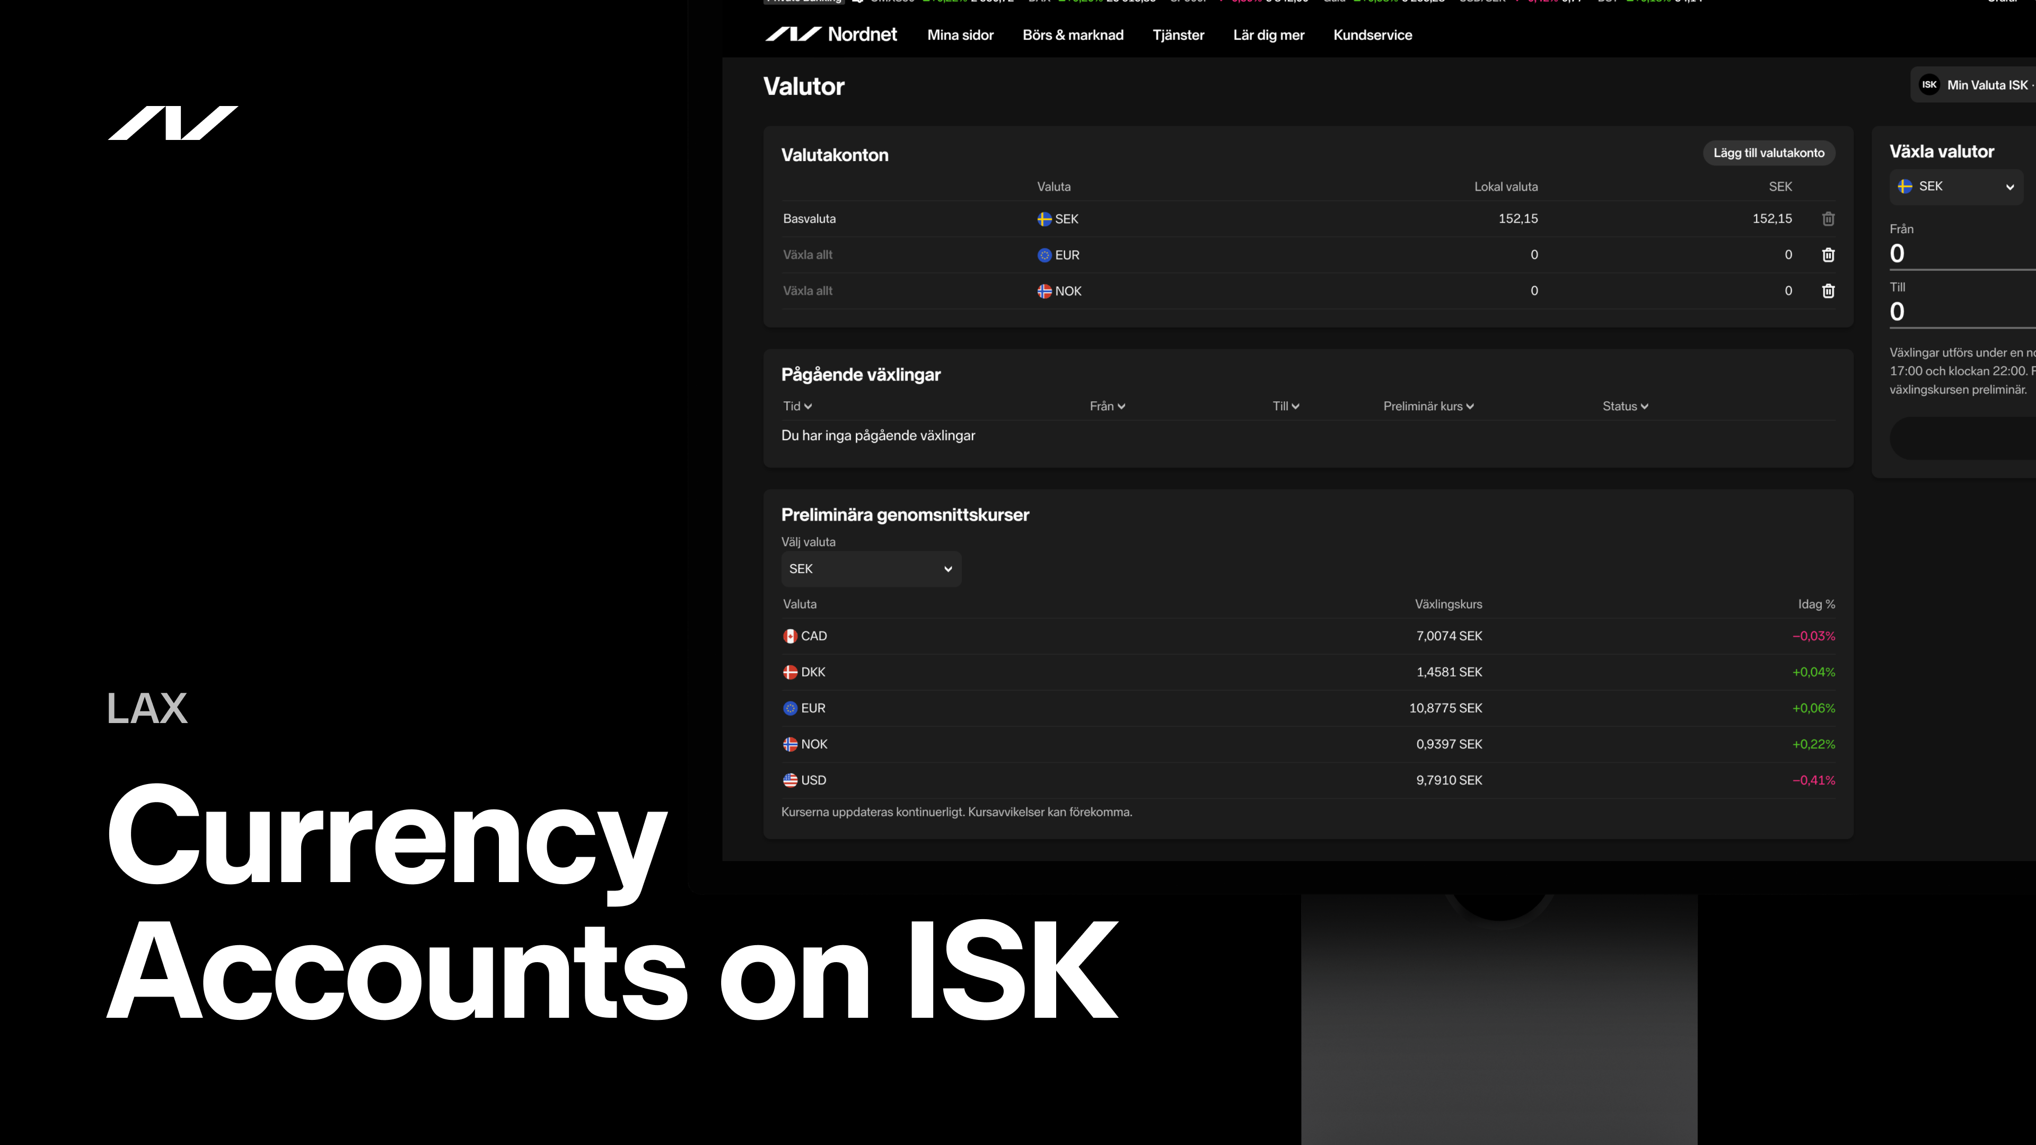Open the SEK dropdown in Växla valutor
This screenshot has height=1145, width=2036.
(x=1956, y=187)
